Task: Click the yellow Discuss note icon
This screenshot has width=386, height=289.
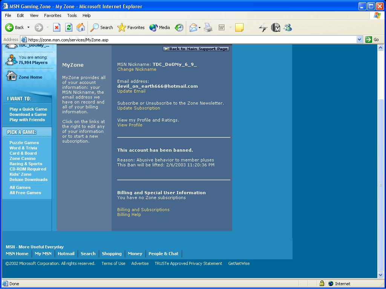Action: click(239, 27)
